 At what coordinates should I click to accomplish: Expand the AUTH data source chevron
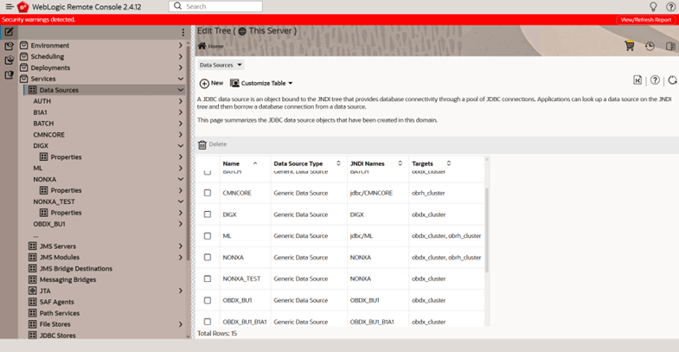[181, 101]
